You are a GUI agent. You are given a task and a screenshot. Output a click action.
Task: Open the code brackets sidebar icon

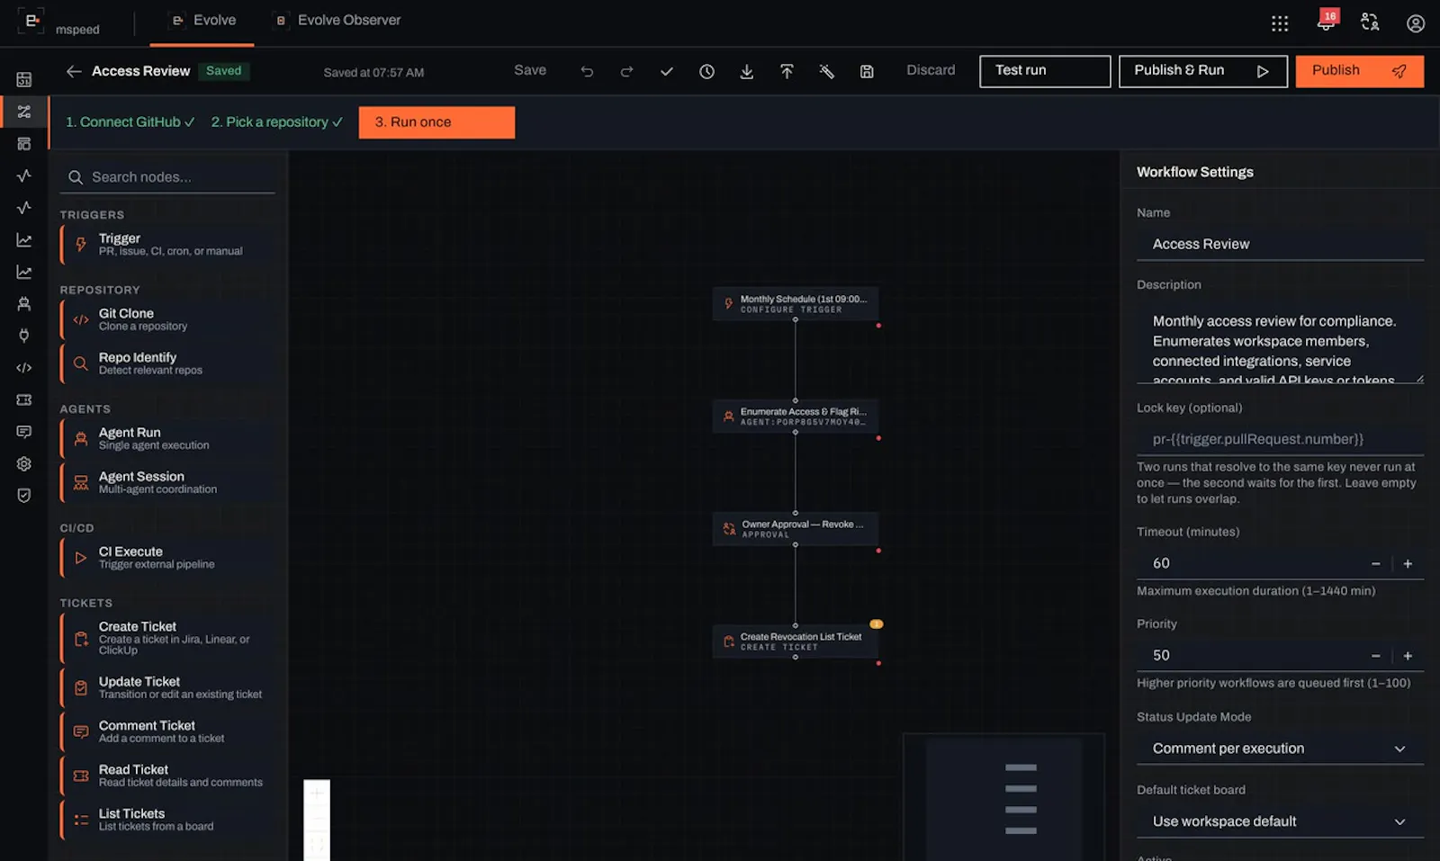(24, 368)
